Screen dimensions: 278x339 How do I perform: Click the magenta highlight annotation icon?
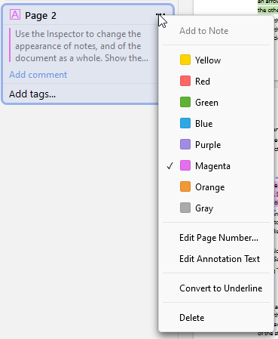point(15,14)
